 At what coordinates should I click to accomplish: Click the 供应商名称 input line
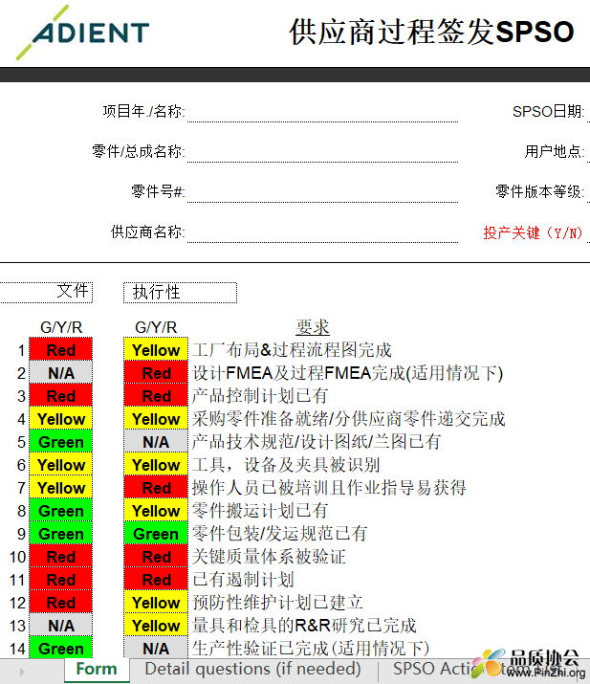pos(322,233)
